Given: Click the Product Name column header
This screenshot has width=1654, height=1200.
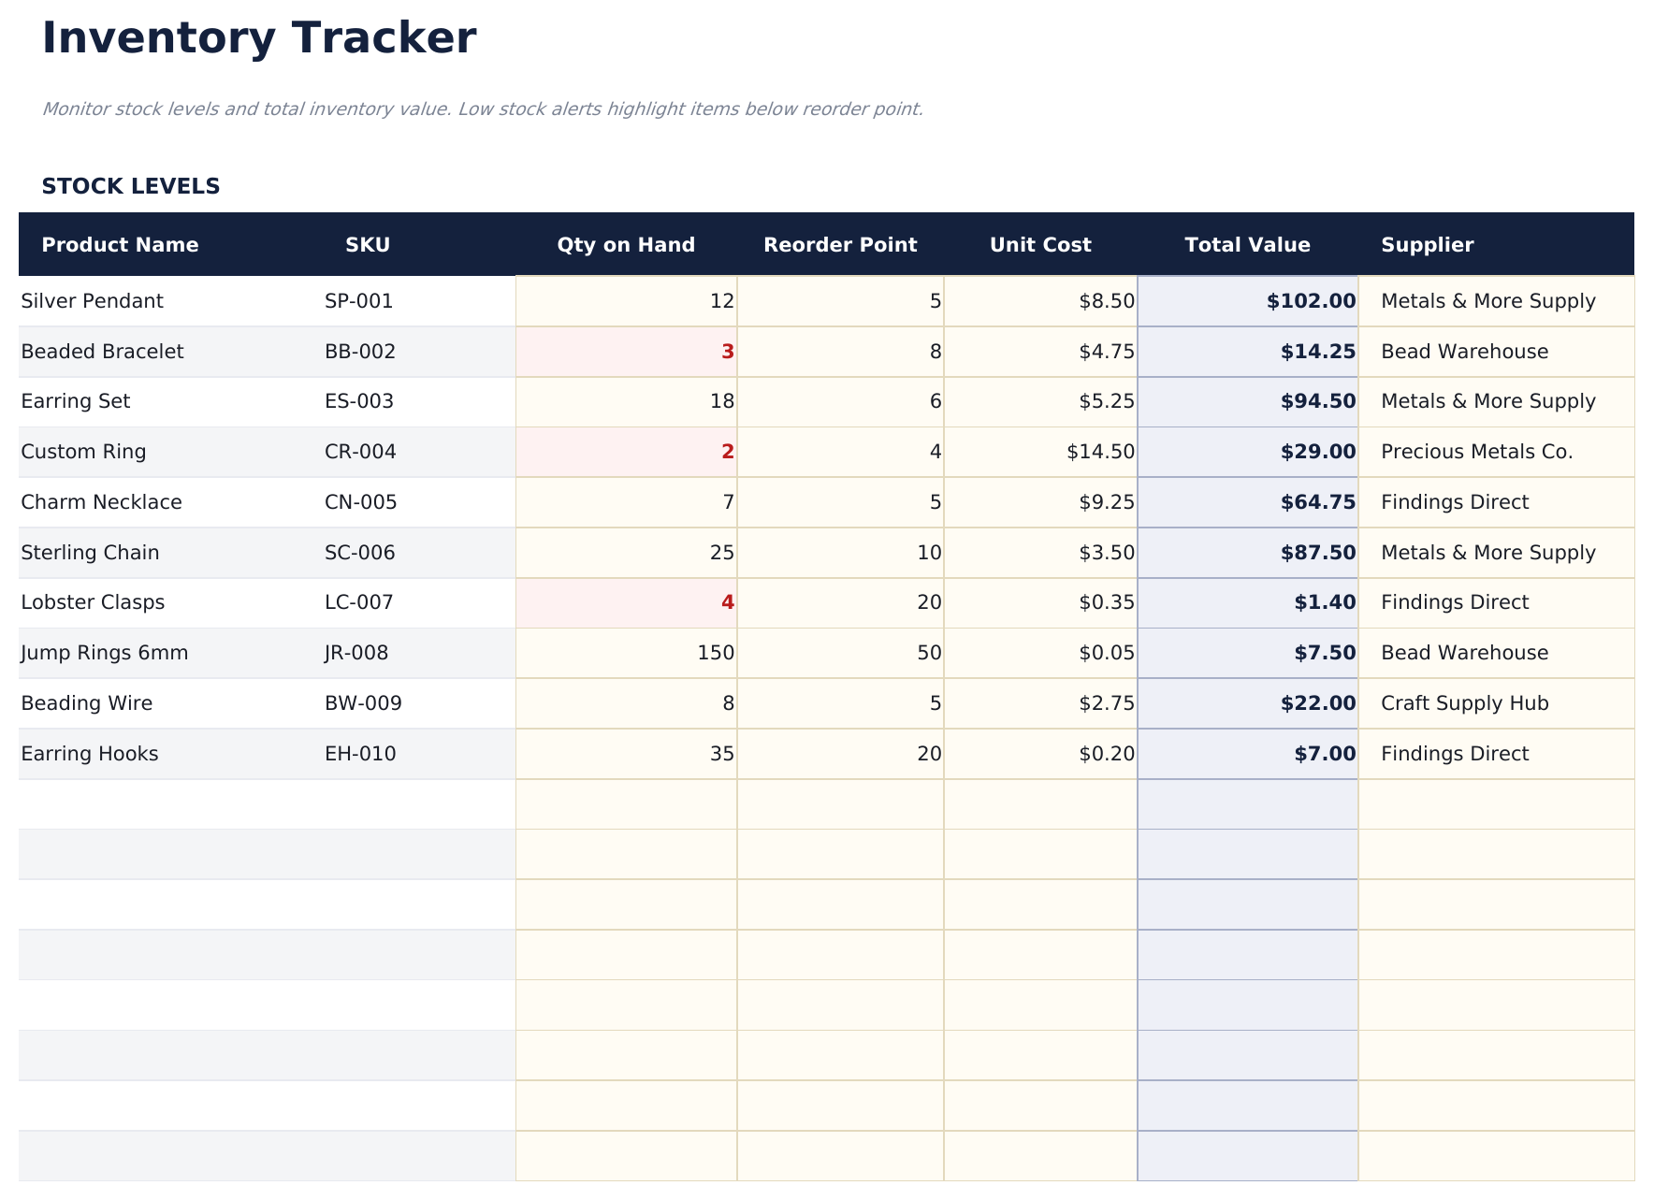Looking at the screenshot, I should [120, 244].
